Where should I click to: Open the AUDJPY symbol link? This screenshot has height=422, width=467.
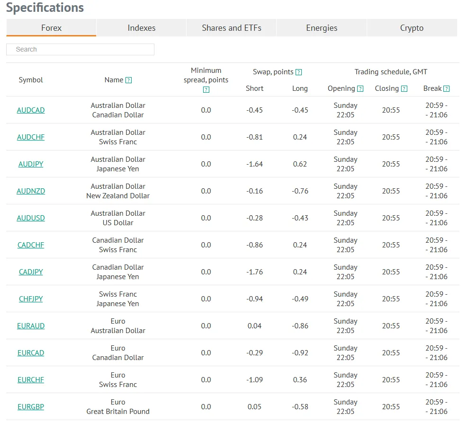(x=31, y=164)
